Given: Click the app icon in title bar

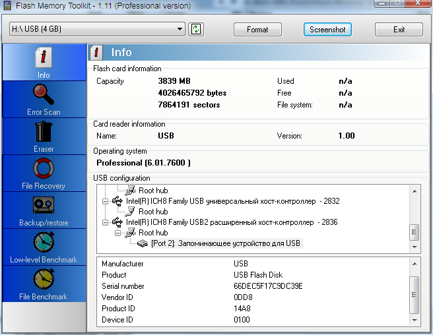Looking at the screenshot, I should [x=7, y=5].
